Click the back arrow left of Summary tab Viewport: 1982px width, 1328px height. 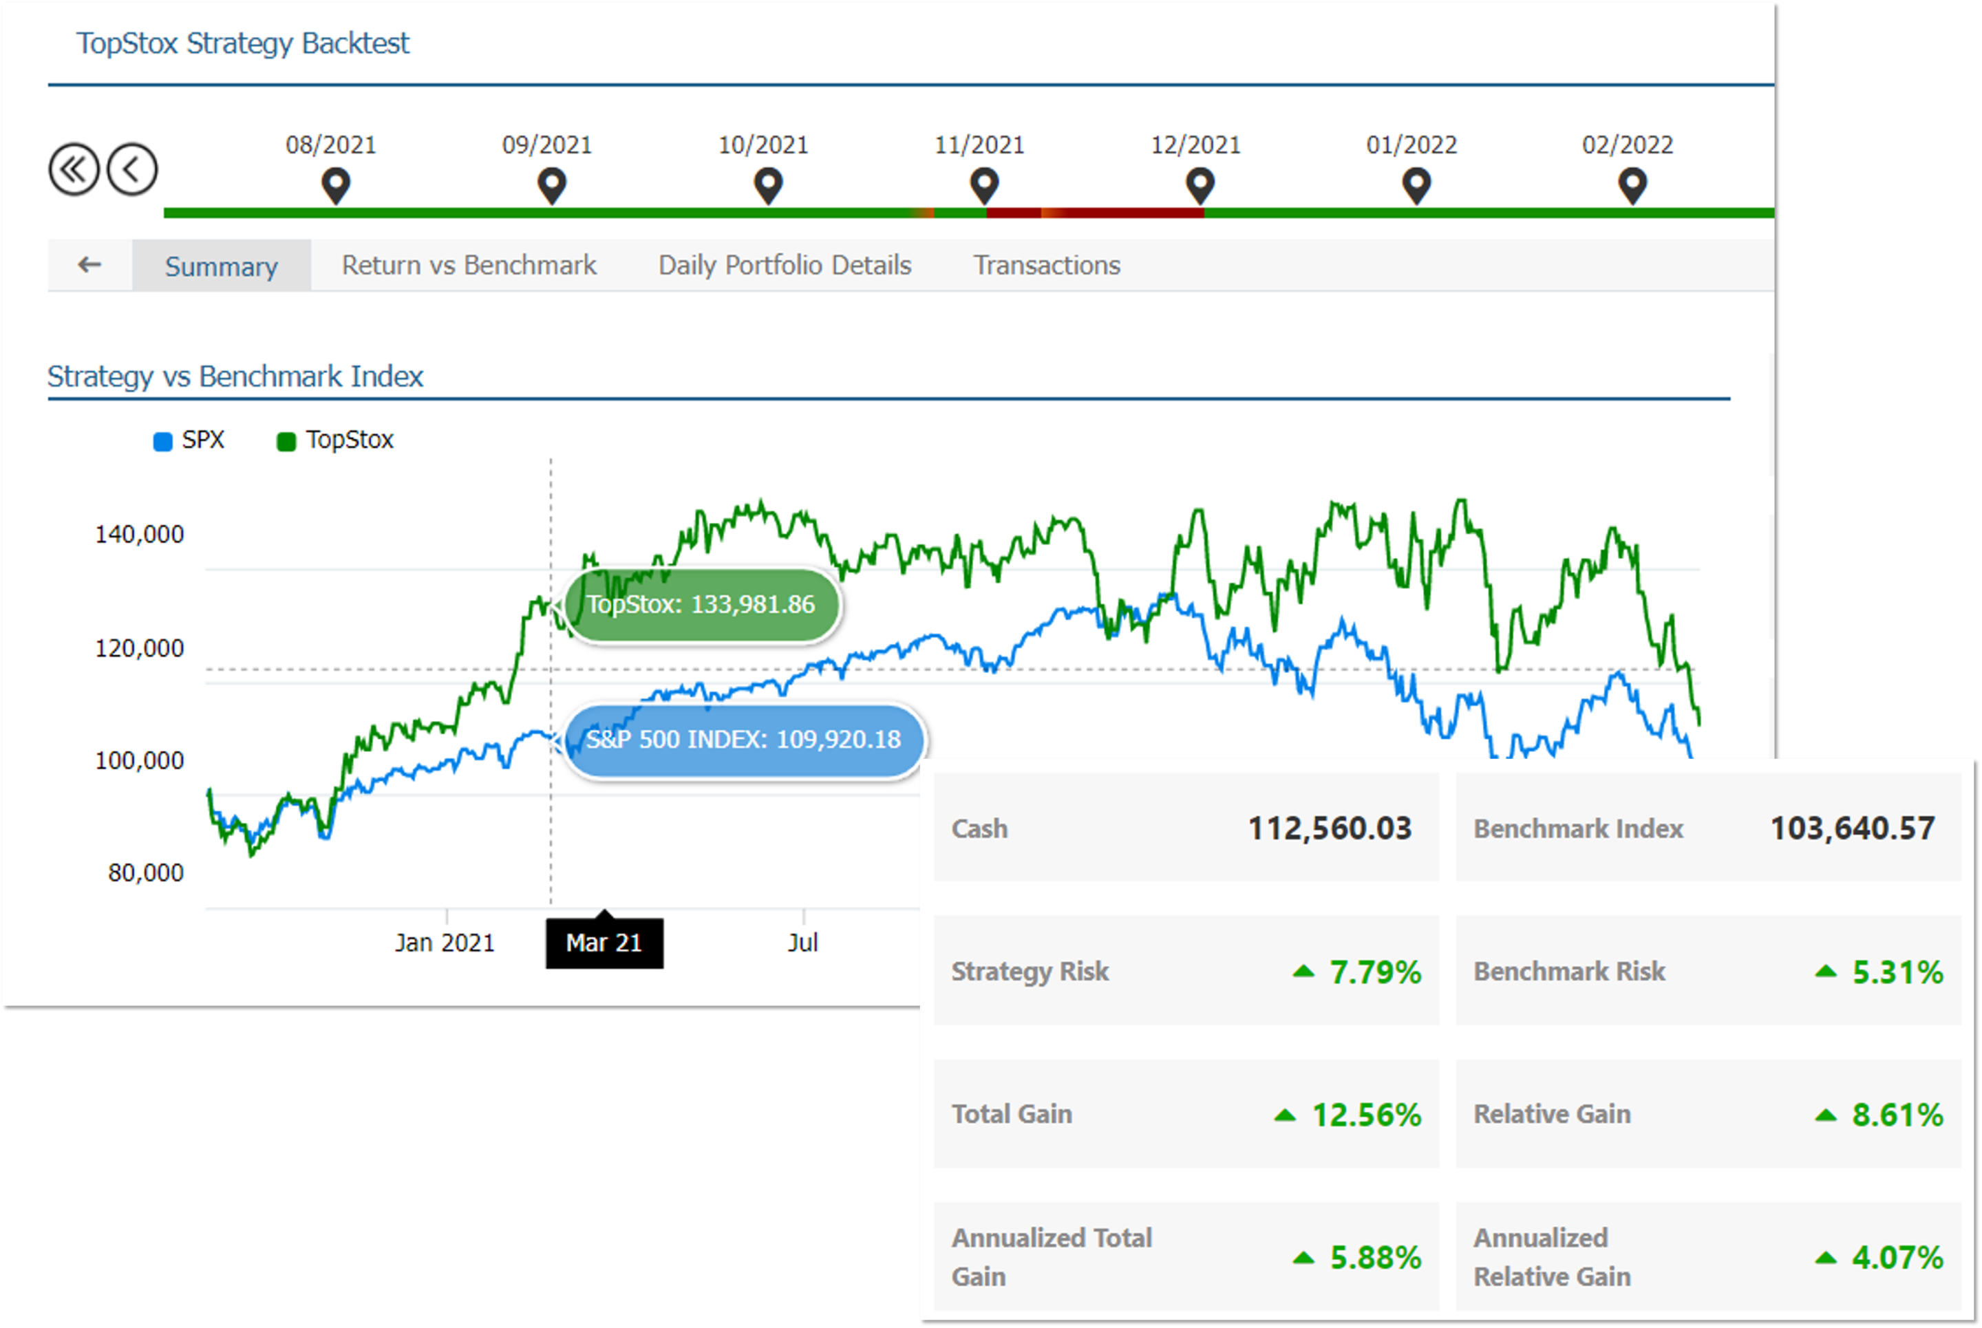pos(89,265)
